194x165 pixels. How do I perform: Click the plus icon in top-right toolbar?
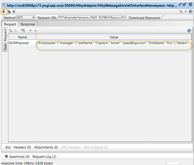tap(186, 12)
